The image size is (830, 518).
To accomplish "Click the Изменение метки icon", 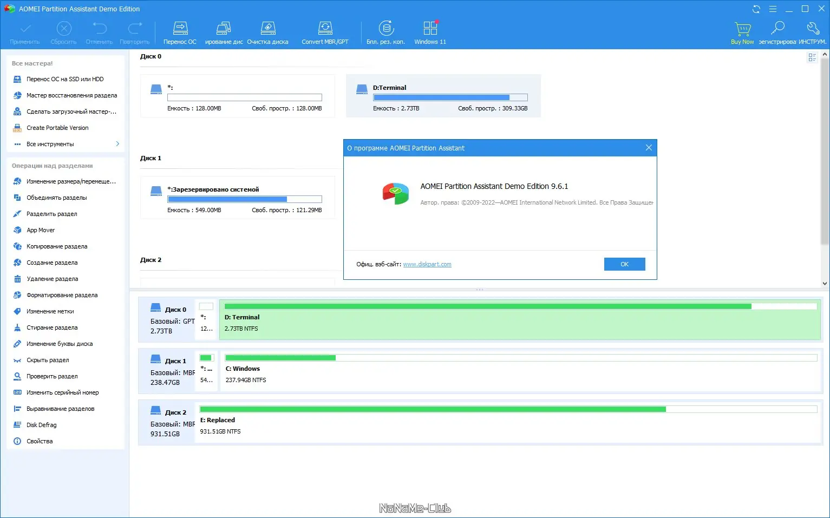I will pos(17,311).
